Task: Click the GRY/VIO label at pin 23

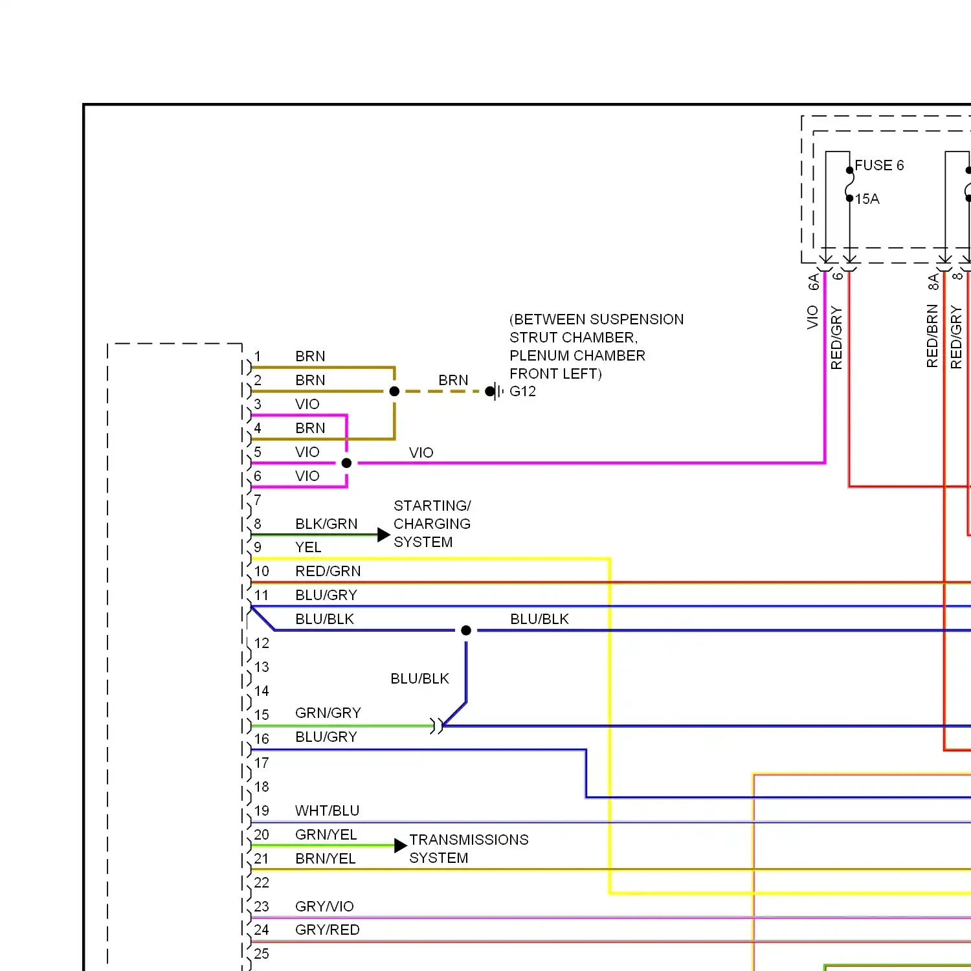Action: point(324,907)
